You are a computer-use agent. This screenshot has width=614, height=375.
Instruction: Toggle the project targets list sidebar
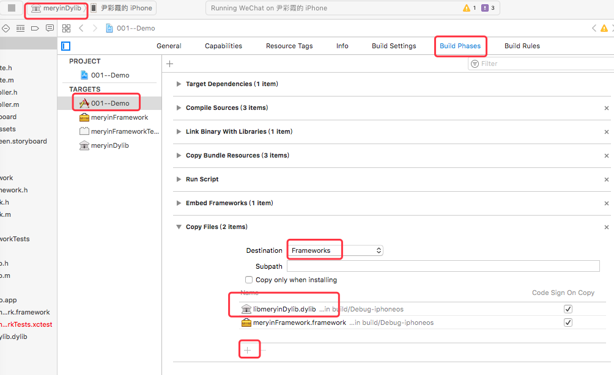pyautogui.click(x=66, y=46)
